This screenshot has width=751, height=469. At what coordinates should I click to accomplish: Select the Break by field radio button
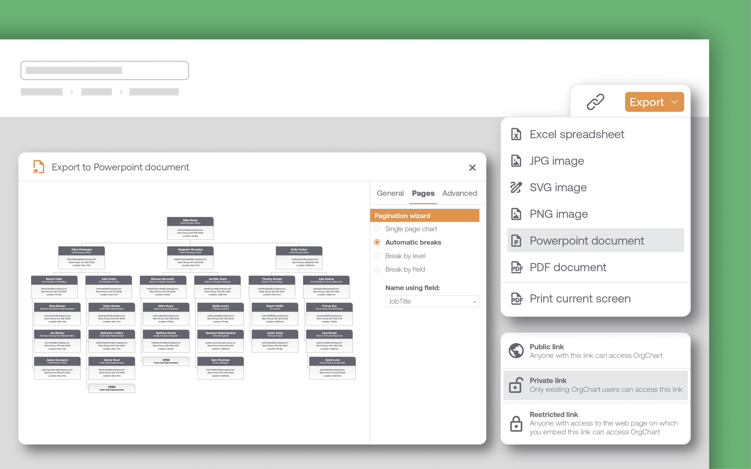pos(377,270)
